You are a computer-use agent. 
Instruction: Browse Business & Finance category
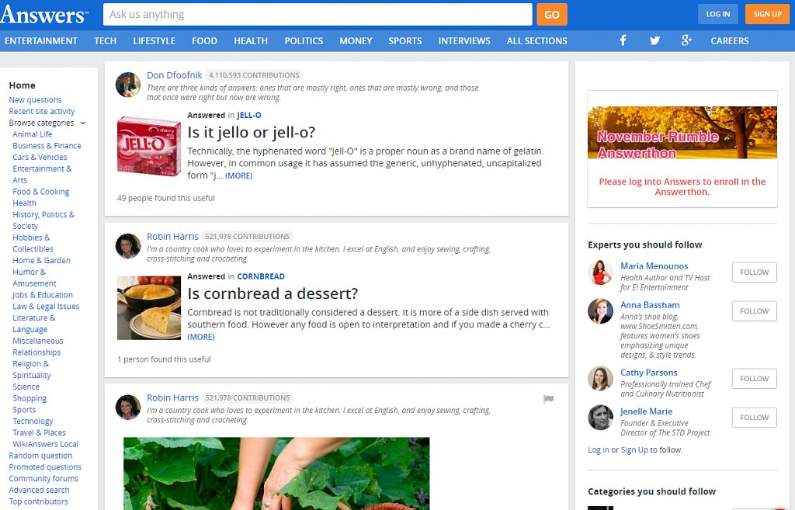47,146
